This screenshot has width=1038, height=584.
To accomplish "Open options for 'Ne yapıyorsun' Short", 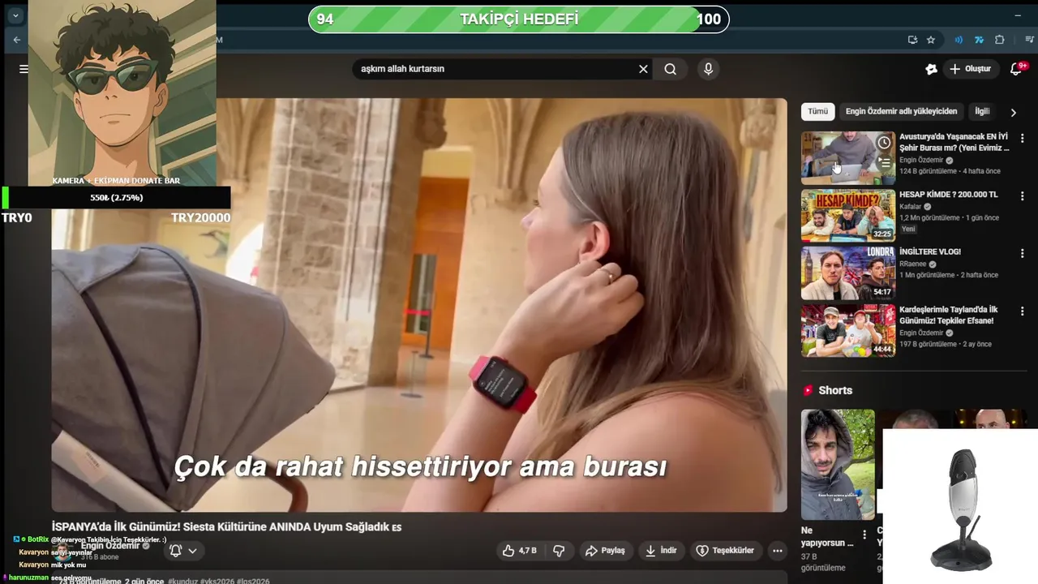I will tap(864, 535).
